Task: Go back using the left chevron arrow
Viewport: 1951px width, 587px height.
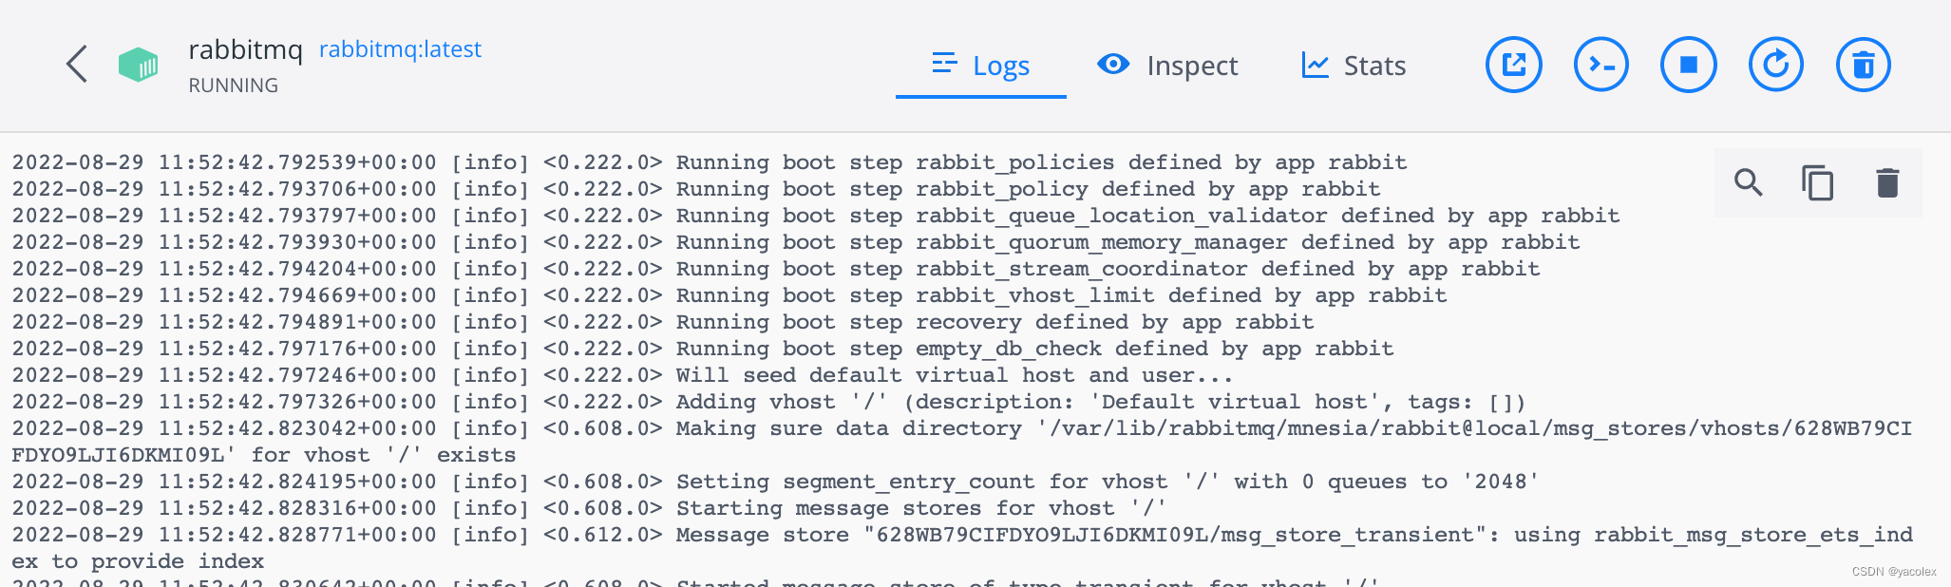Action: pos(77,65)
